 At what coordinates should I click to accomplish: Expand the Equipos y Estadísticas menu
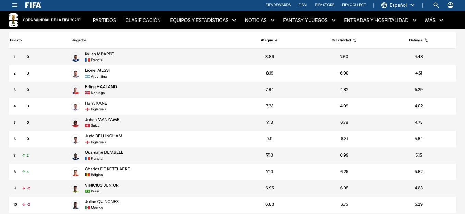click(203, 20)
